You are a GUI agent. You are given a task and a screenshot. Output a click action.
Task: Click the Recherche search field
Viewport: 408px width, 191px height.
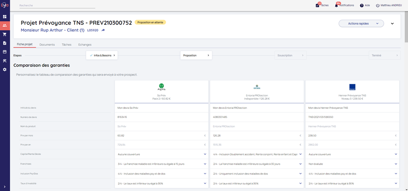coord(57,6)
